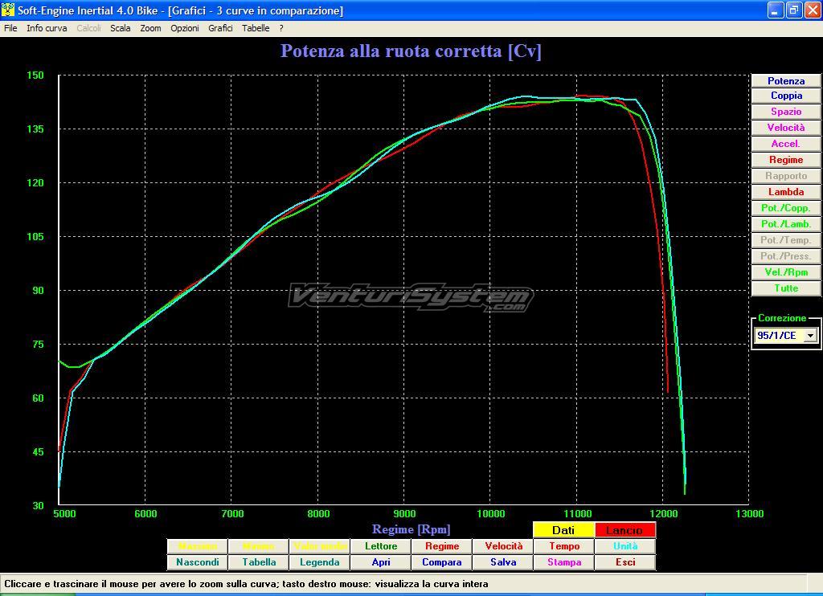Show the Regime graph in side panel

tap(786, 160)
